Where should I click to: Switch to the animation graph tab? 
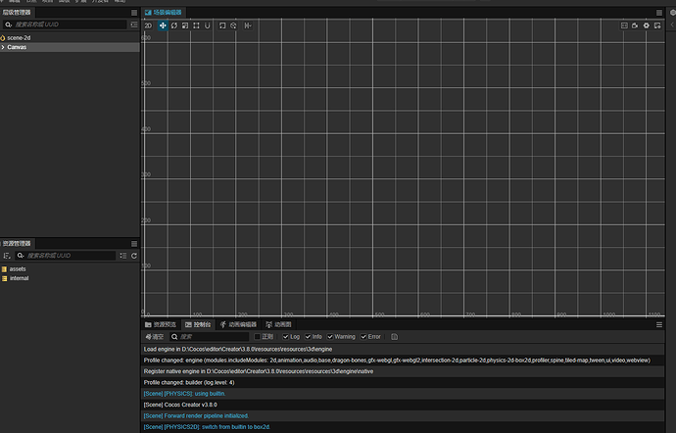tap(278, 325)
